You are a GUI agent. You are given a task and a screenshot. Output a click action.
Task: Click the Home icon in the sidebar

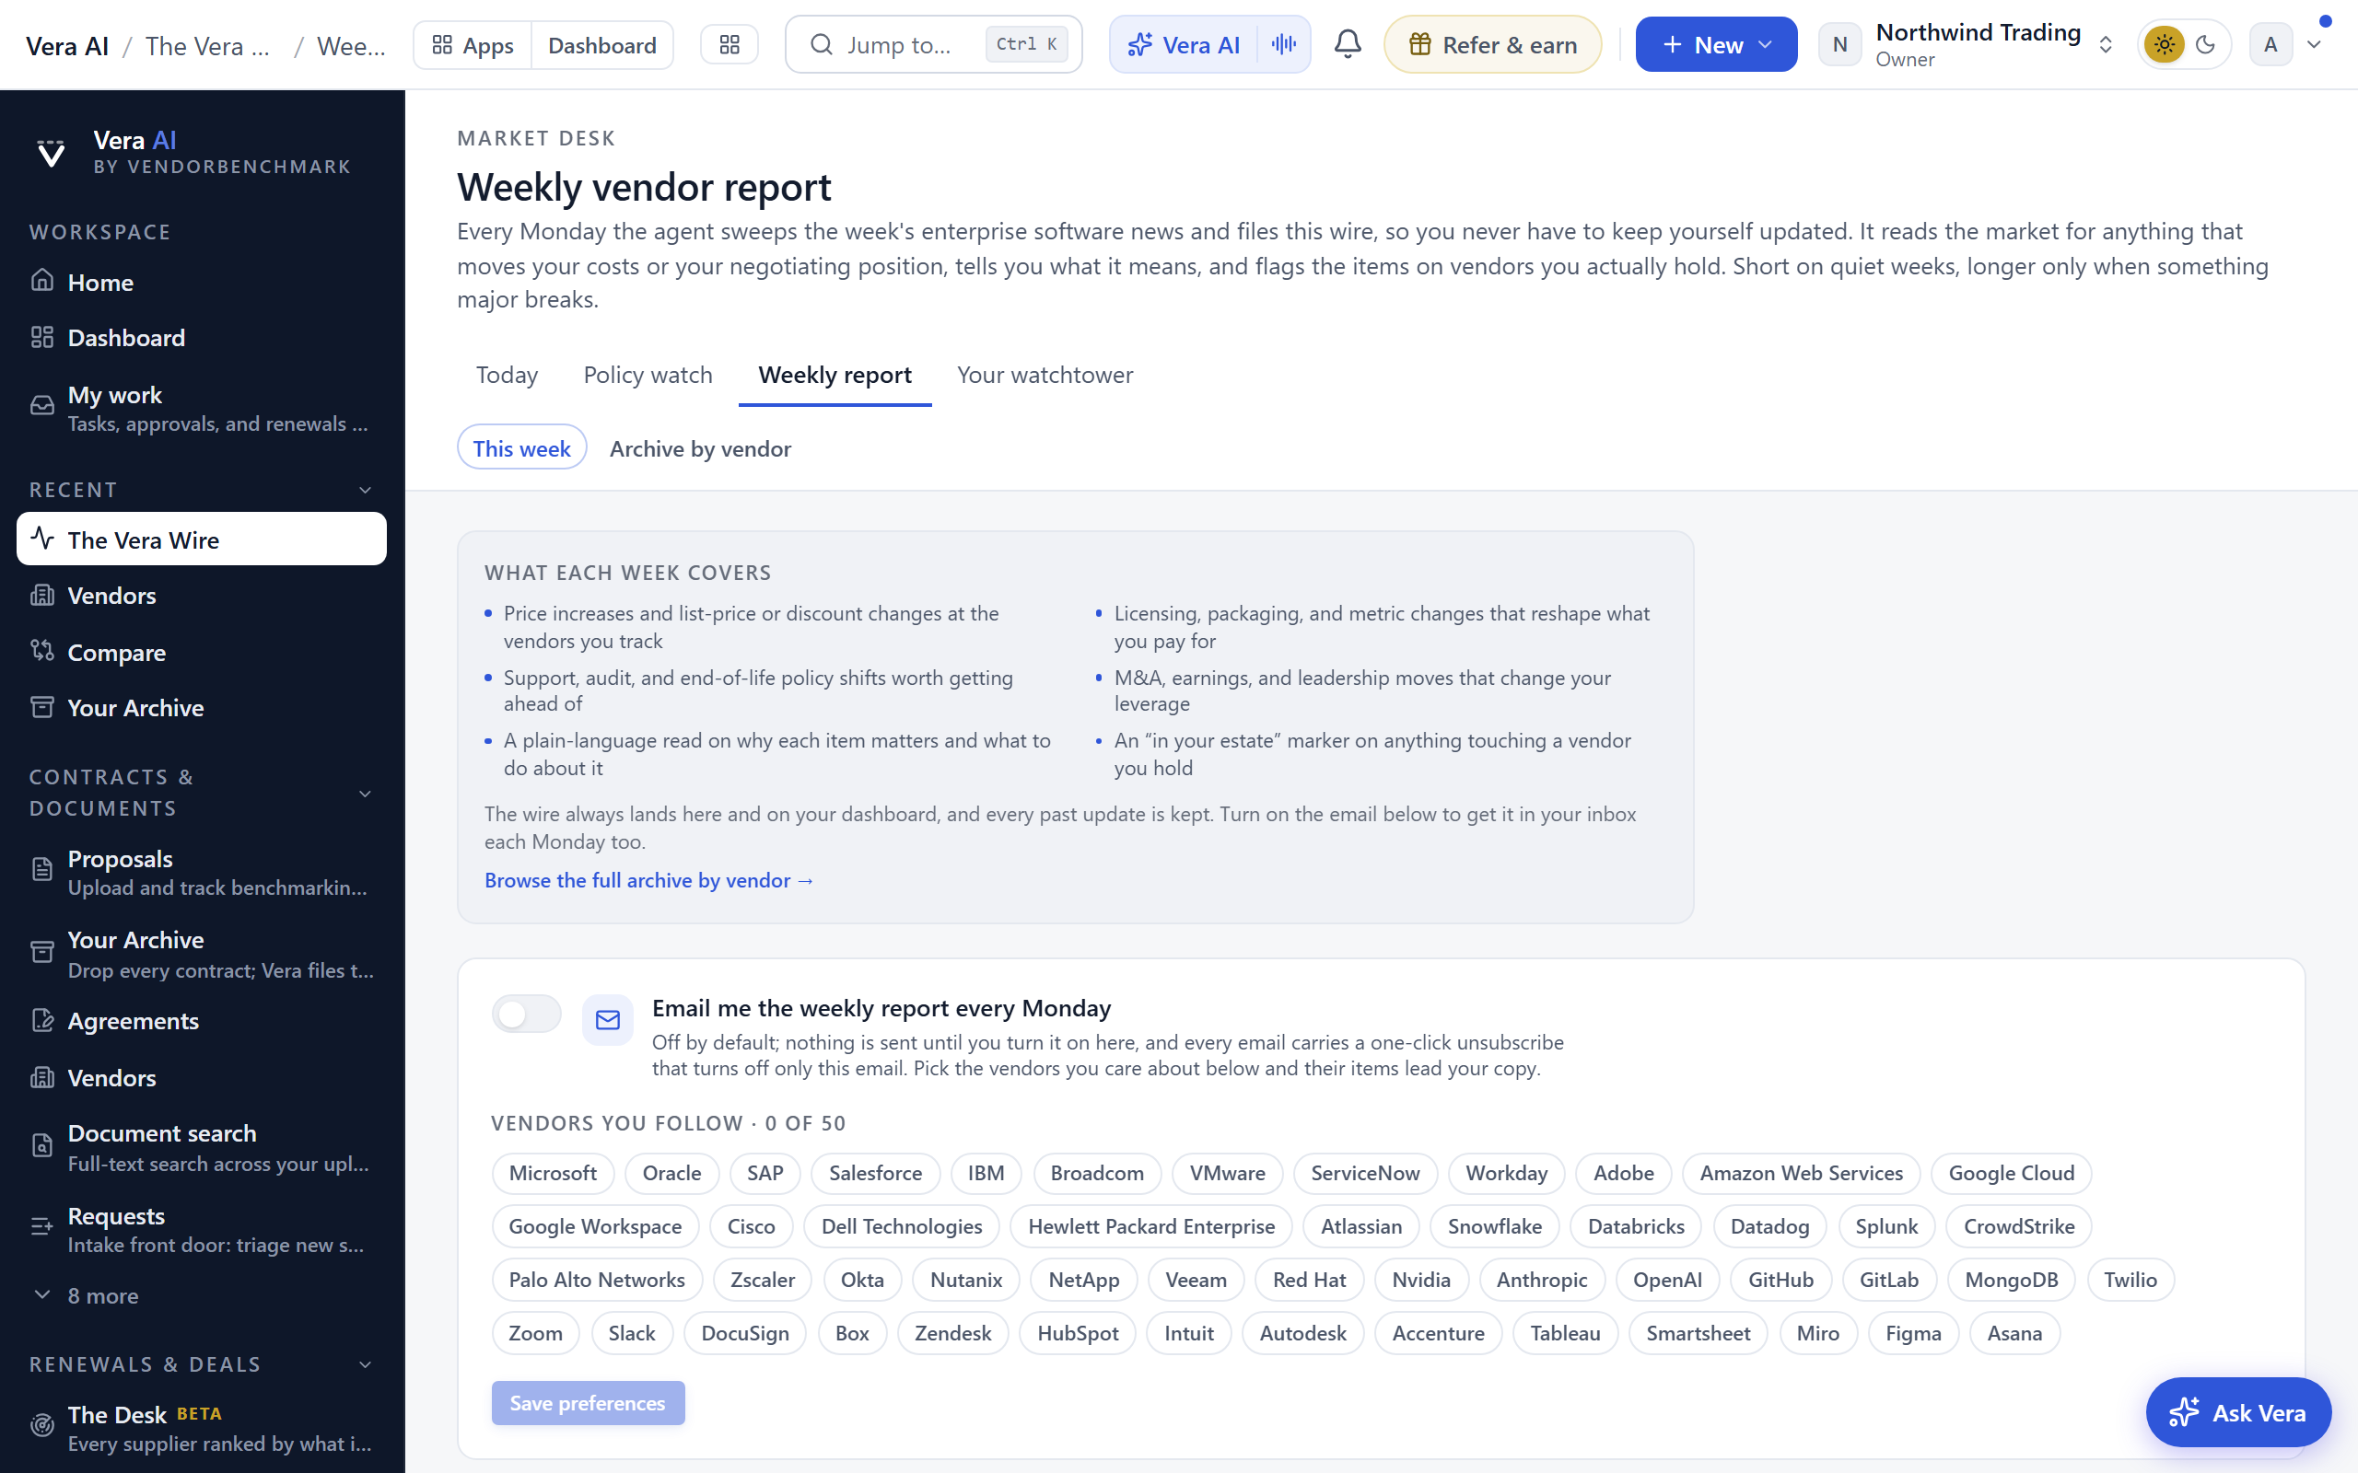(x=41, y=281)
